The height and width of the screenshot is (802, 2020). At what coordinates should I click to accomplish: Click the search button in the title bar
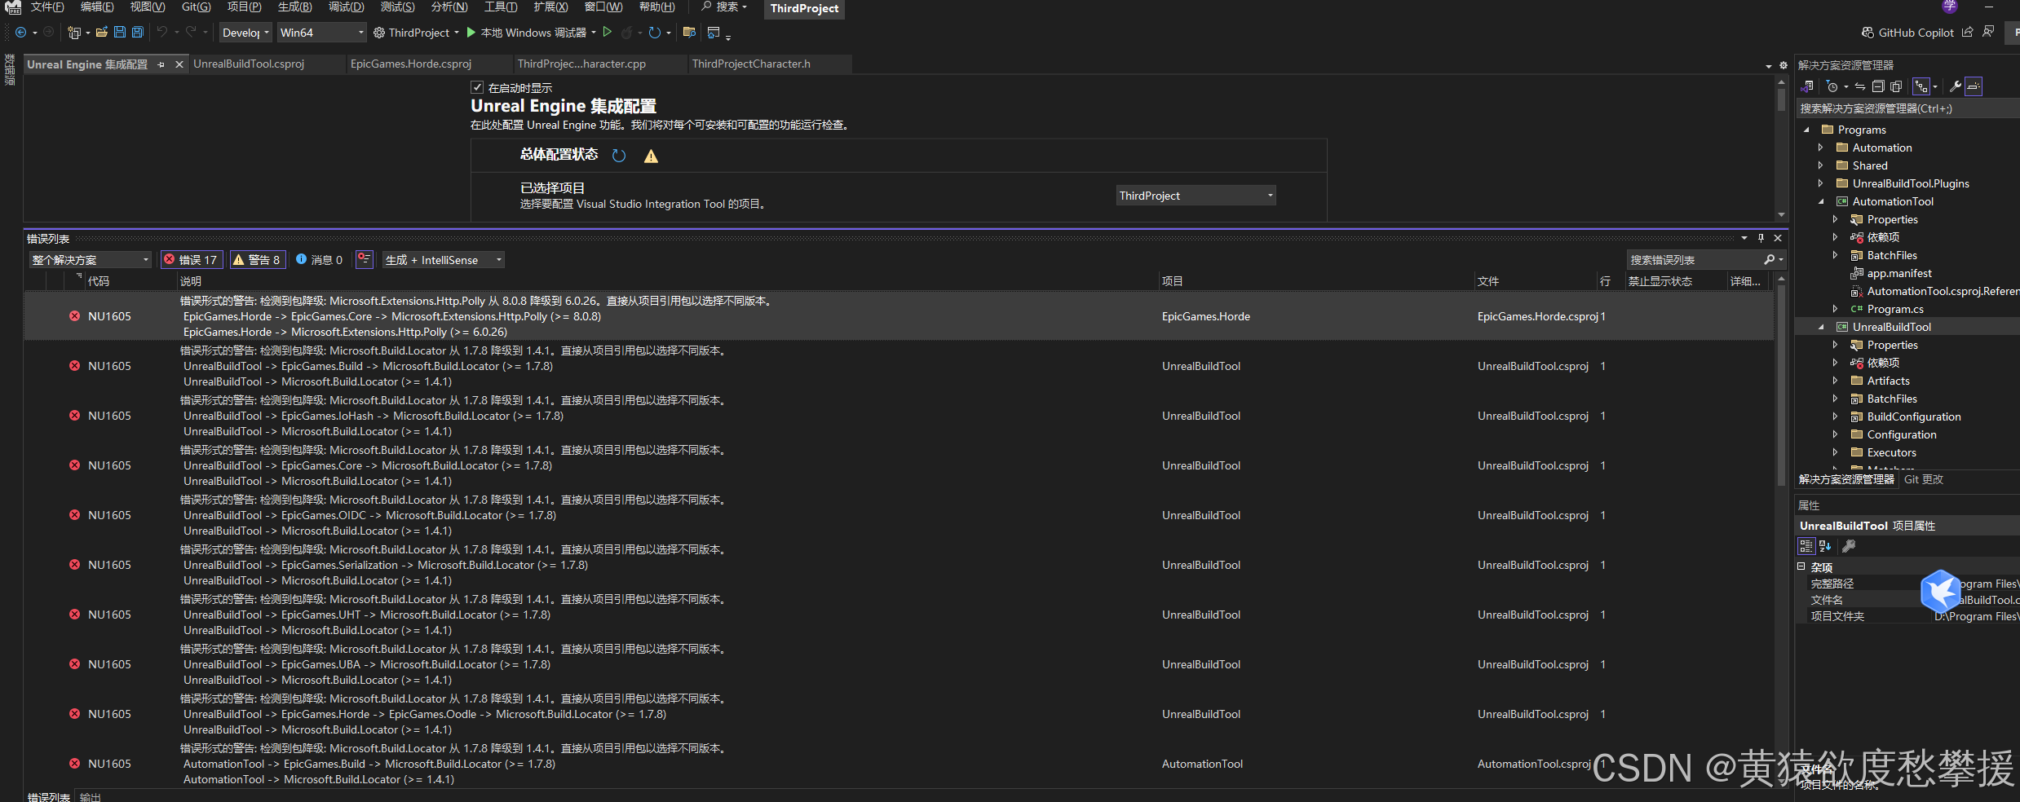(724, 7)
